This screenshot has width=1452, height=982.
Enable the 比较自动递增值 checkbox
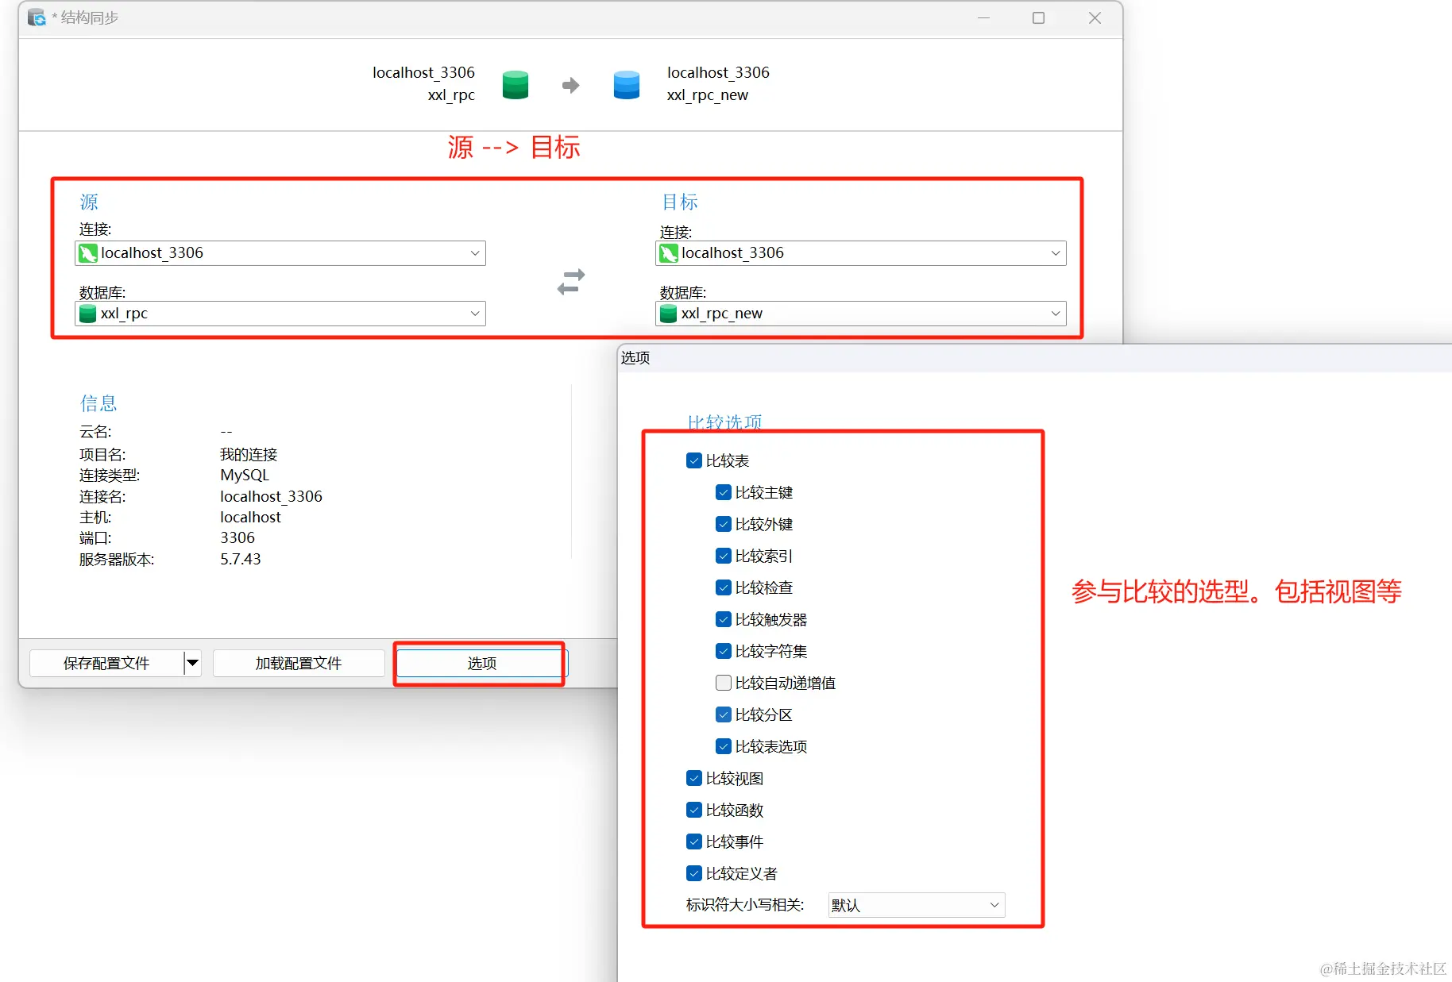click(x=723, y=683)
